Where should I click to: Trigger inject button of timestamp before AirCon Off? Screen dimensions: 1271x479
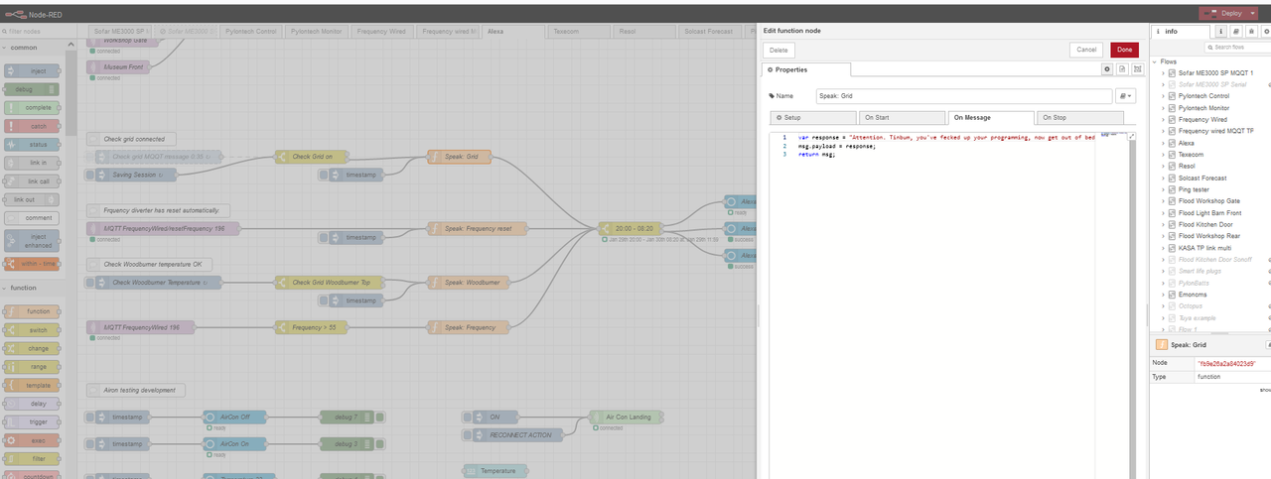pos(90,417)
